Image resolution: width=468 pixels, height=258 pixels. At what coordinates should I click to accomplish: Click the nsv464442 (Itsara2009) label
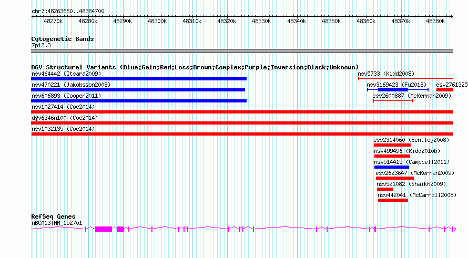tap(66, 74)
